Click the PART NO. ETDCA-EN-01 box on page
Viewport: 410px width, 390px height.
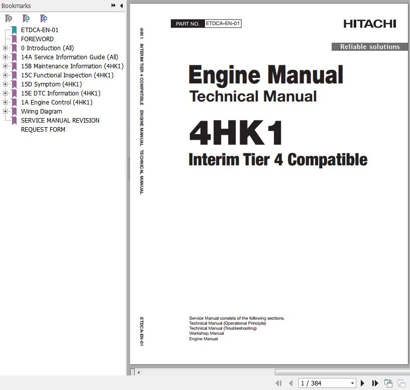point(206,24)
